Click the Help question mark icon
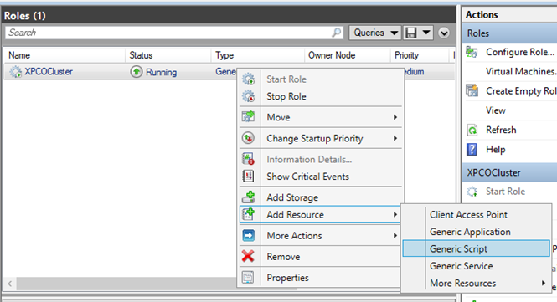Screen dimensions: 557x302 (x=472, y=150)
